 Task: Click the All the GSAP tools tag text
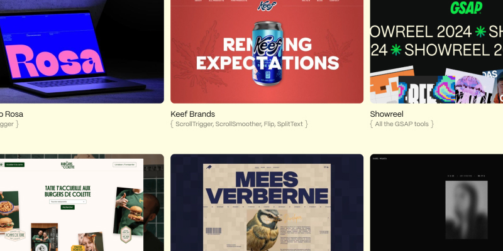click(x=402, y=124)
